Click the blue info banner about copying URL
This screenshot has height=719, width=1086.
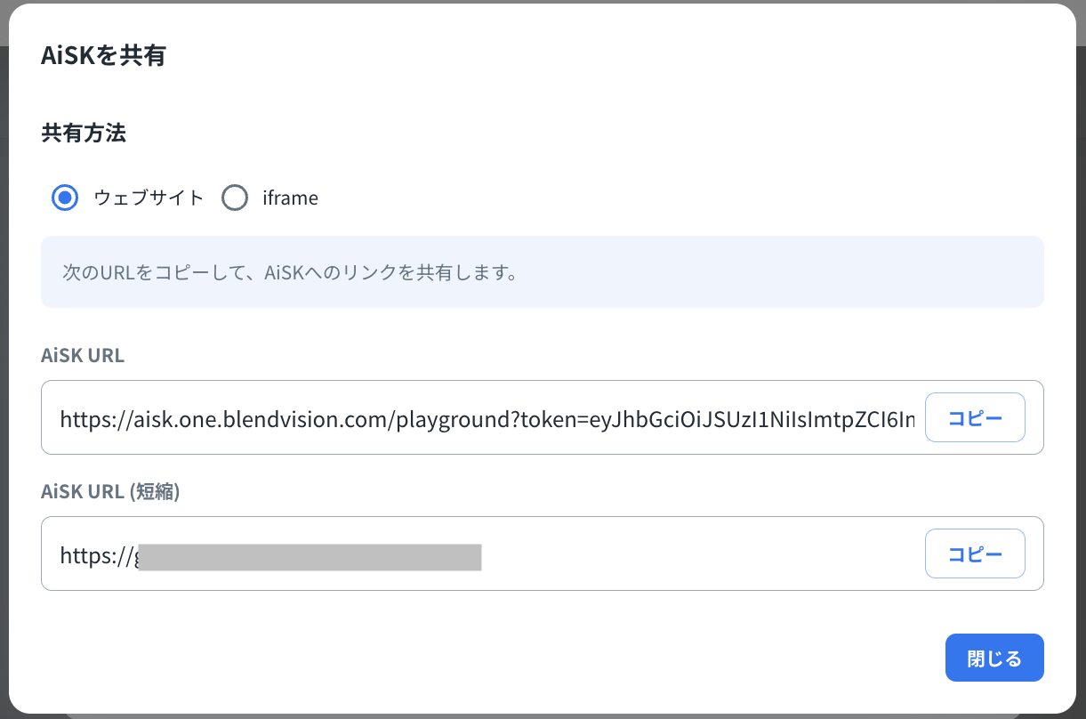[x=542, y=271]
